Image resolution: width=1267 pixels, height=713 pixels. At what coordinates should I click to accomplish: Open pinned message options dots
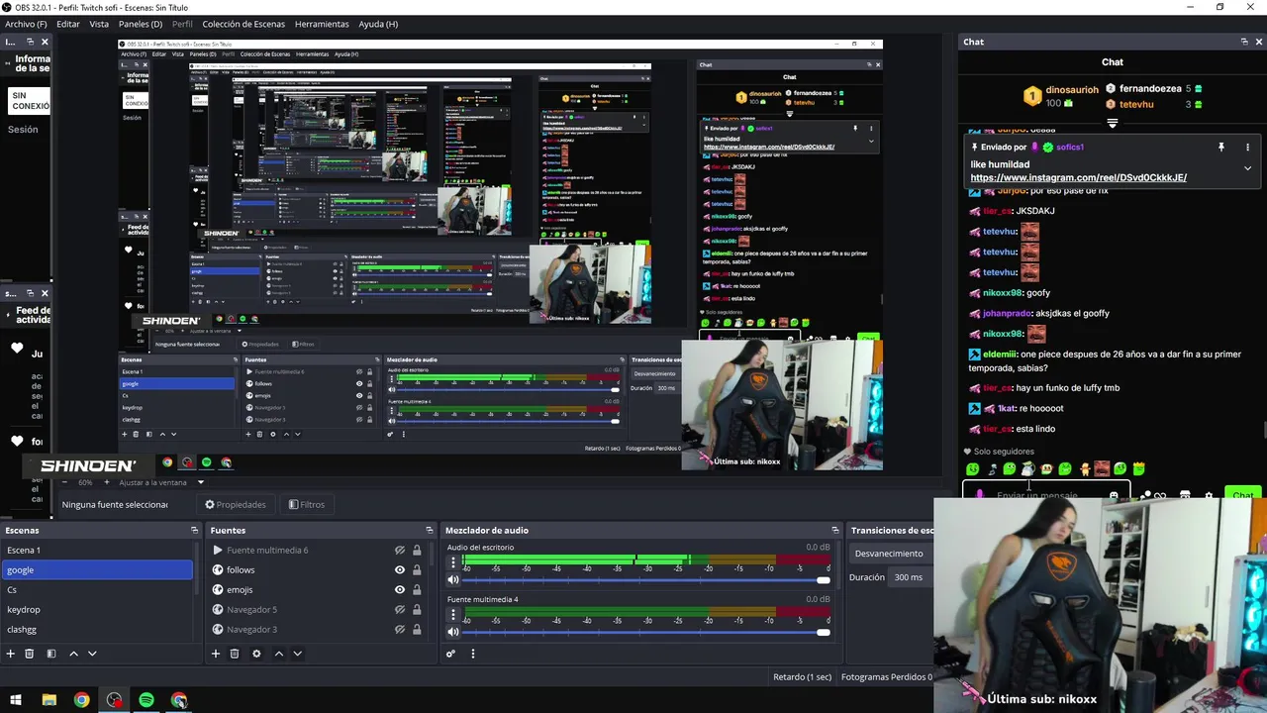tap(1247, 147)
